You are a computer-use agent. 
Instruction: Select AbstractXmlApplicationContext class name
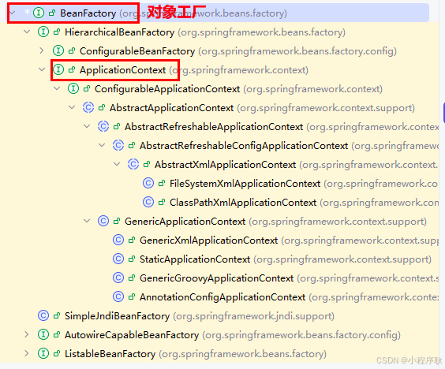pyautogui.click(x=226, y=165)
